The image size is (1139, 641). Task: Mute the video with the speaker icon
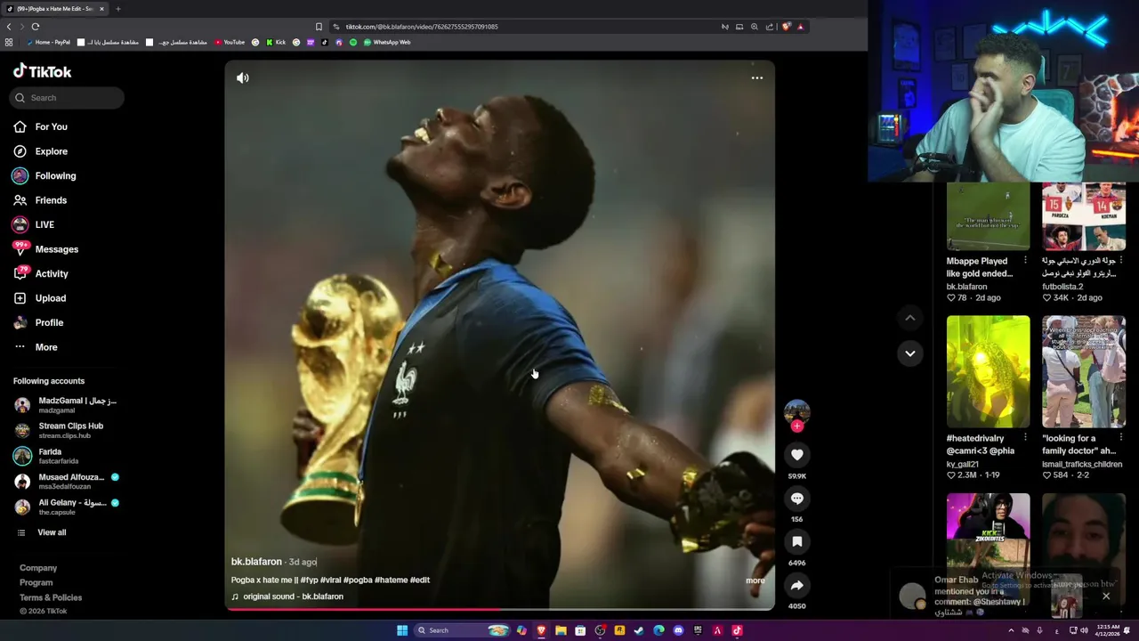[243, 78]
